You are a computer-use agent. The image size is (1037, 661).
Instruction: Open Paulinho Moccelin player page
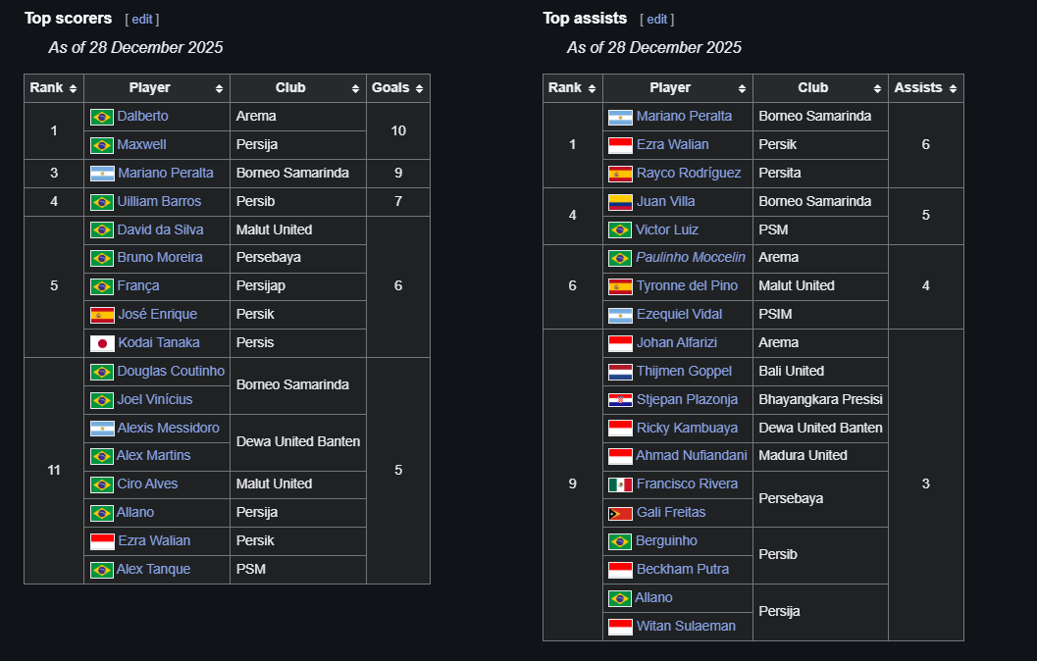[691, 257]
